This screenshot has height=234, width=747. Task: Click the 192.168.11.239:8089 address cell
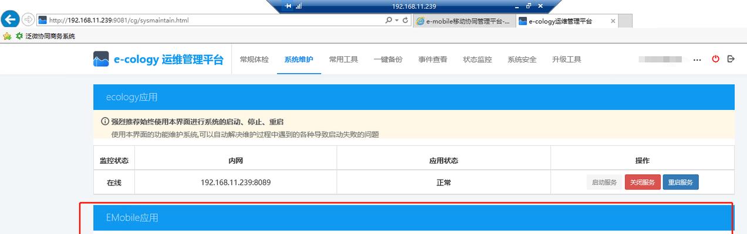coord(235,183)
